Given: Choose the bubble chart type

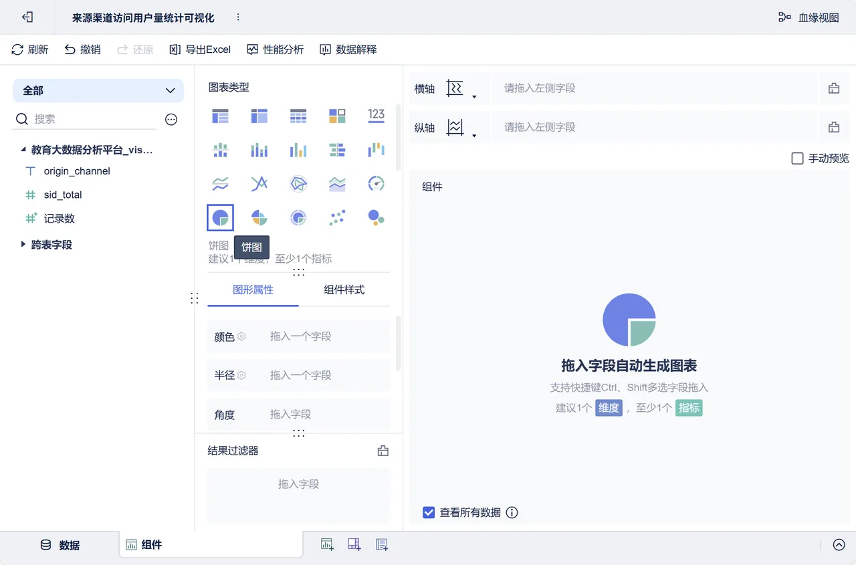Looking at the screenshot, I should tap(377, 217).
